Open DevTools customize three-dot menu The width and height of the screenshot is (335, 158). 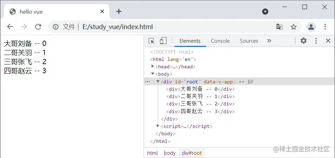(x=316, y=41)
